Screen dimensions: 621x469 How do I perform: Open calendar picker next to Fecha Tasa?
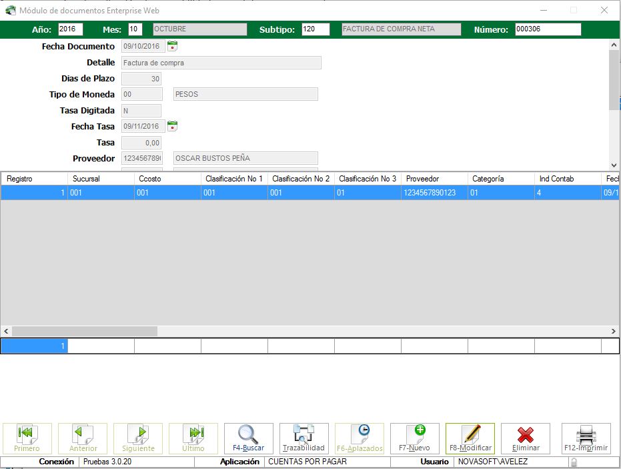pos(172,126)
